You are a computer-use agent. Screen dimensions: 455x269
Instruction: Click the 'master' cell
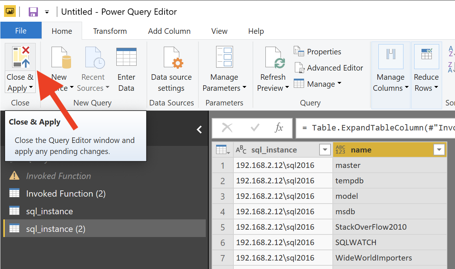(x=390, y=165)
